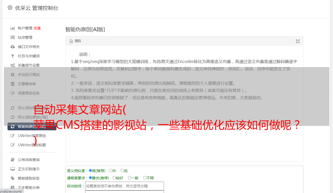The image size is (333, 193).
Task: Select 中 for 语义相似度
Action: 110,171
